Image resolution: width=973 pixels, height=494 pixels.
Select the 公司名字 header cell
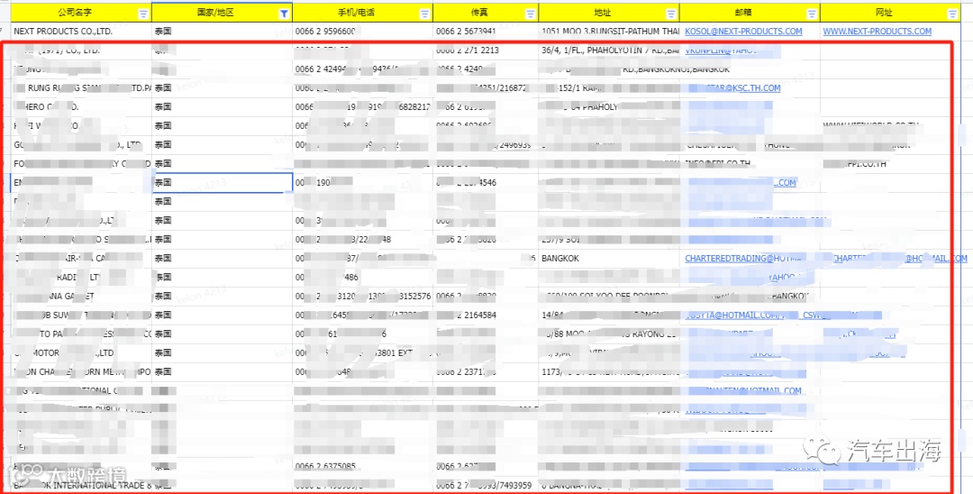(81, 13)
